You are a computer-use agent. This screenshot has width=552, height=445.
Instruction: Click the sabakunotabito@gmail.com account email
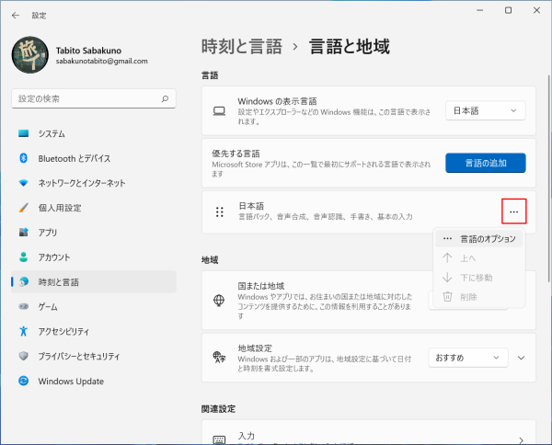(x=102, y=62)
